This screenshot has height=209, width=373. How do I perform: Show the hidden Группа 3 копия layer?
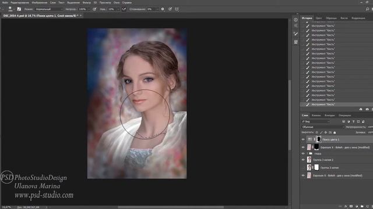303,168
